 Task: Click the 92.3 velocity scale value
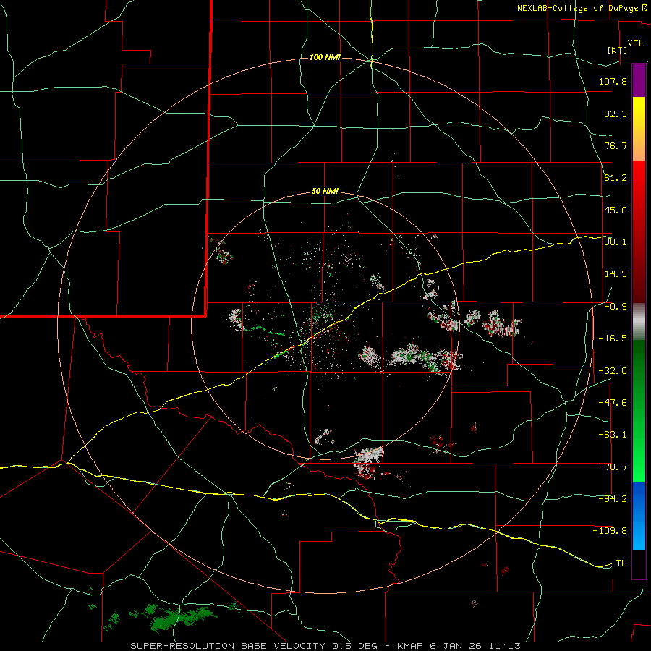point(616,114)
